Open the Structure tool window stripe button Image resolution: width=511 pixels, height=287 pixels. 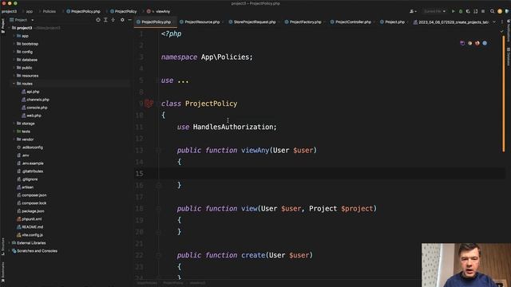click(x=3, y=247)
